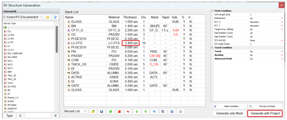The height and width of the screenshot is (120, 287).
Task: Open the Refinement dropdown in Mesh Condition
Action: [282, 18]
